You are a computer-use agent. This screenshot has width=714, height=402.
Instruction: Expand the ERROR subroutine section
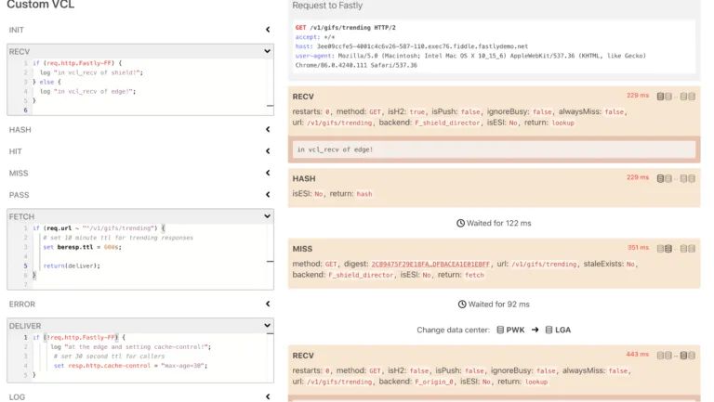267,304
